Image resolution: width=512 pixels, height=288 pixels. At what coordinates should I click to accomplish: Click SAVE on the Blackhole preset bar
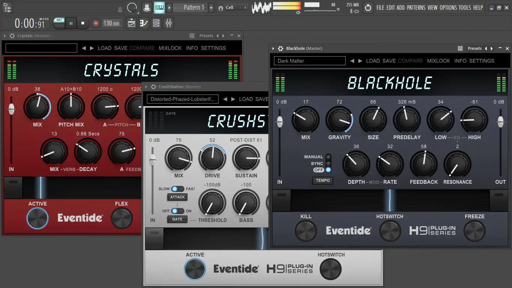coord(389,61)
